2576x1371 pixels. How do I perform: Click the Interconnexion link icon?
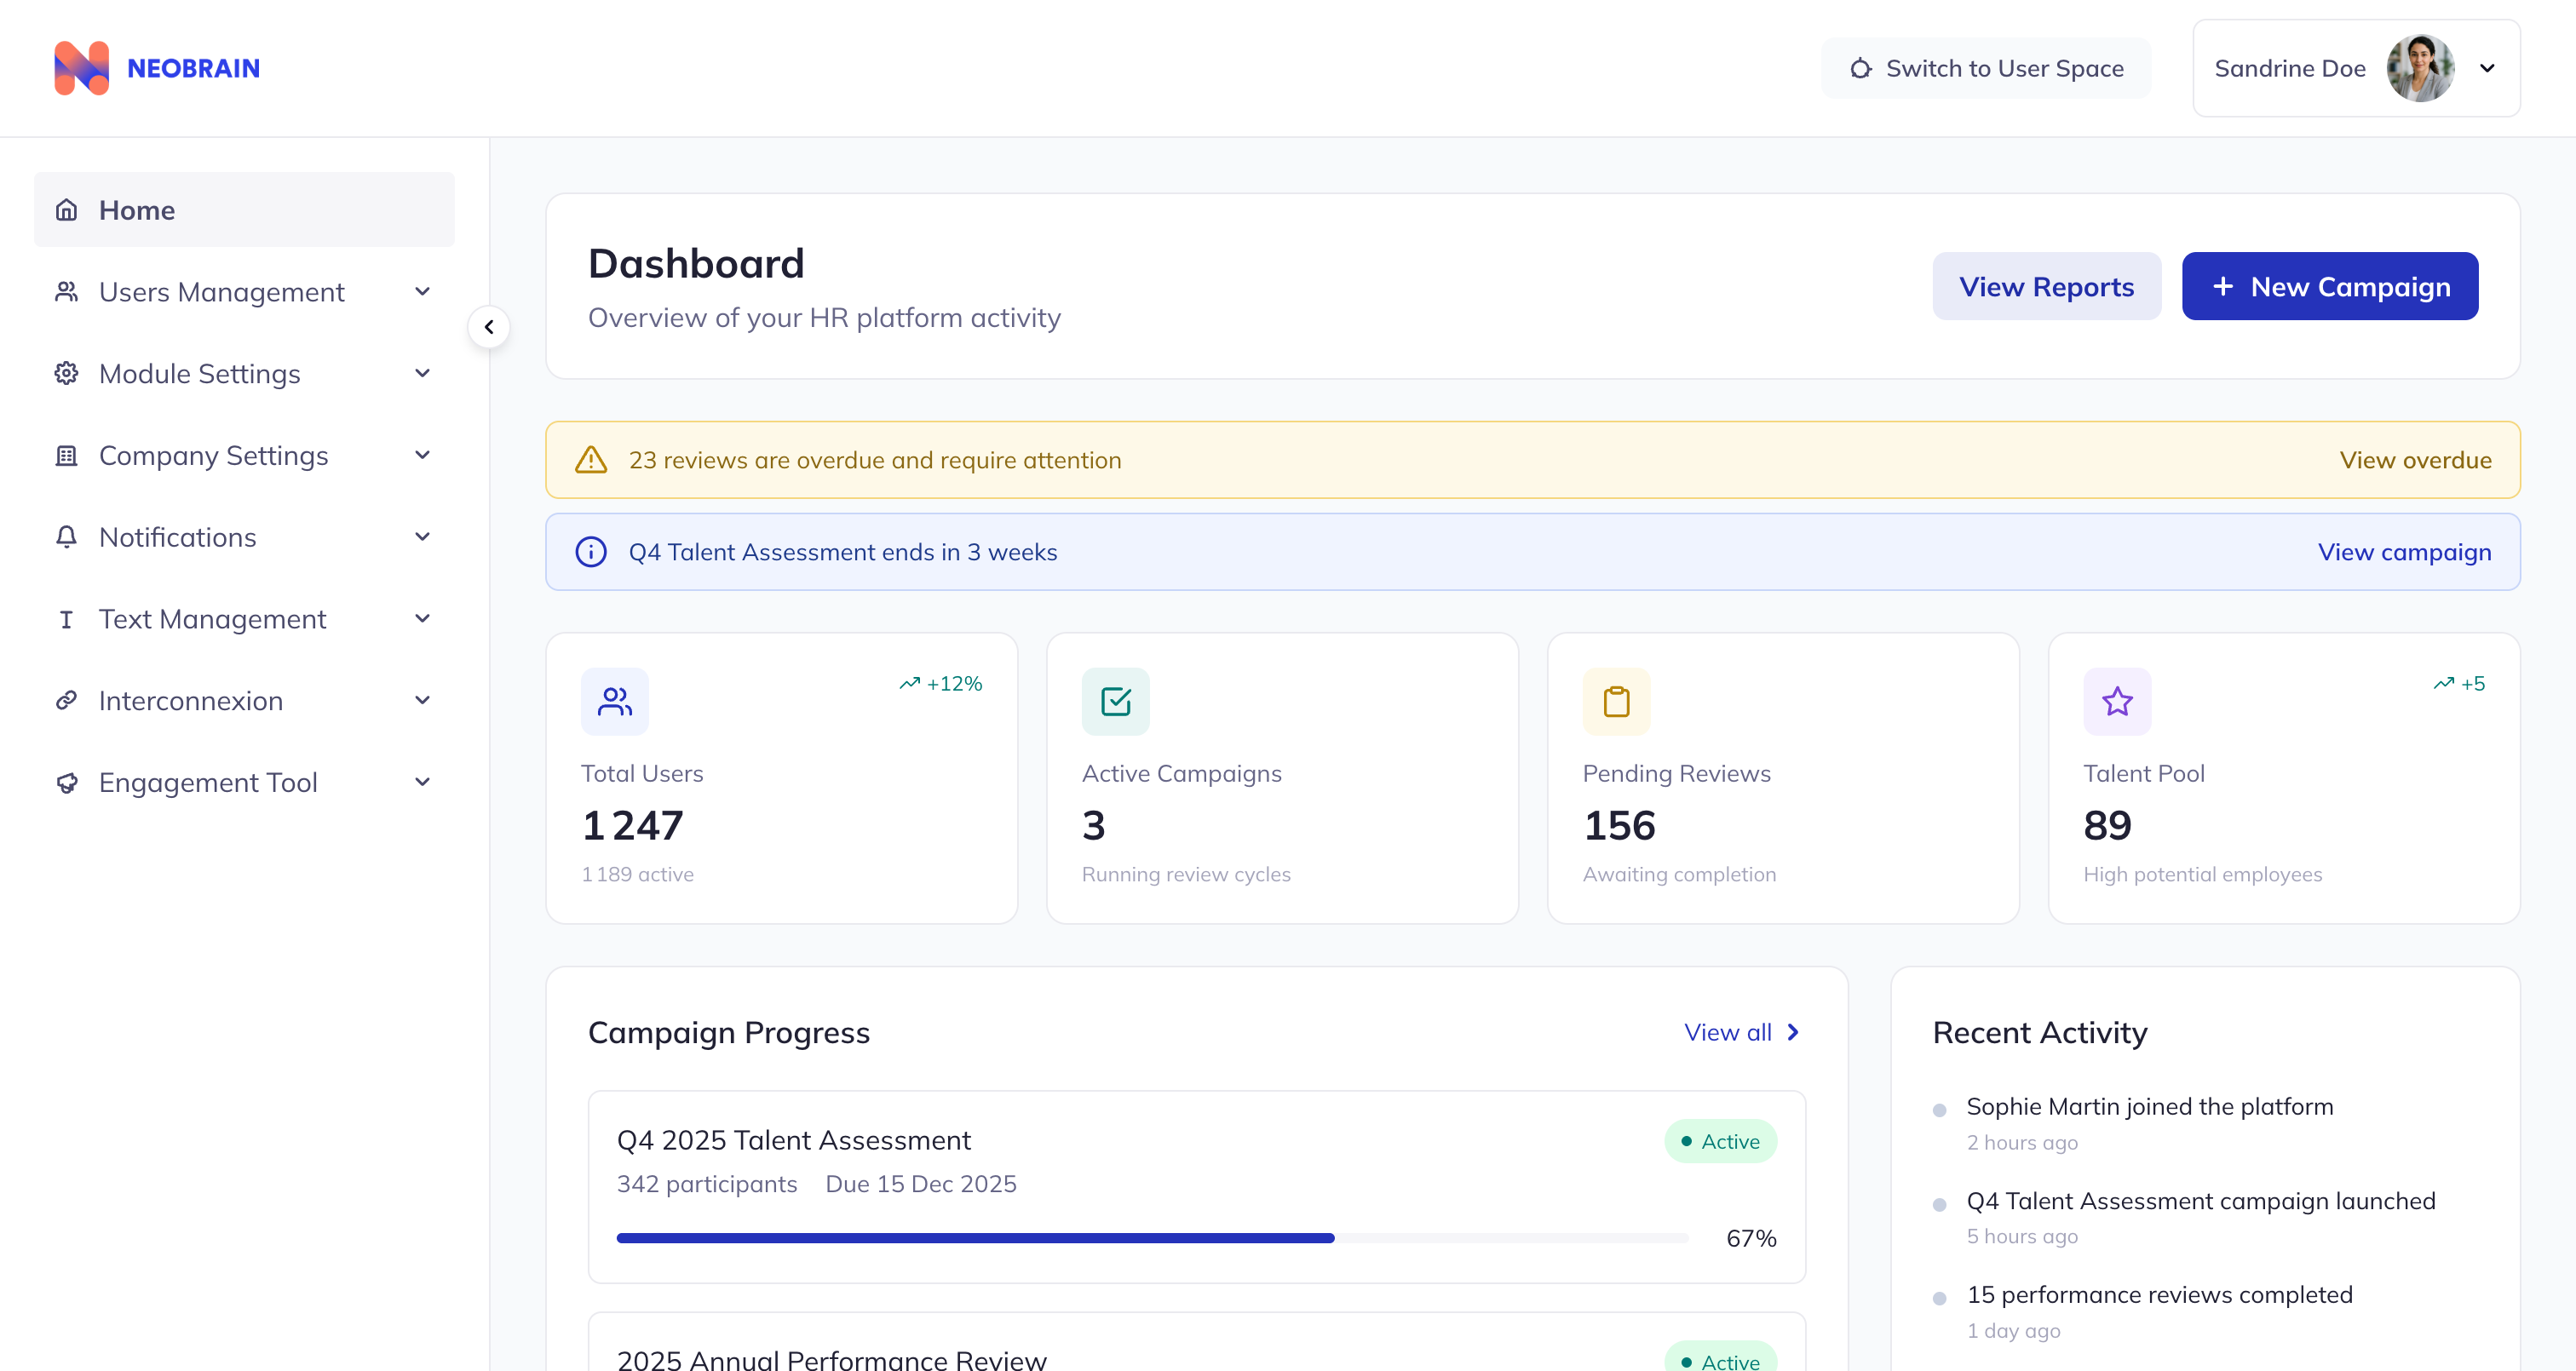click(66, 700)
